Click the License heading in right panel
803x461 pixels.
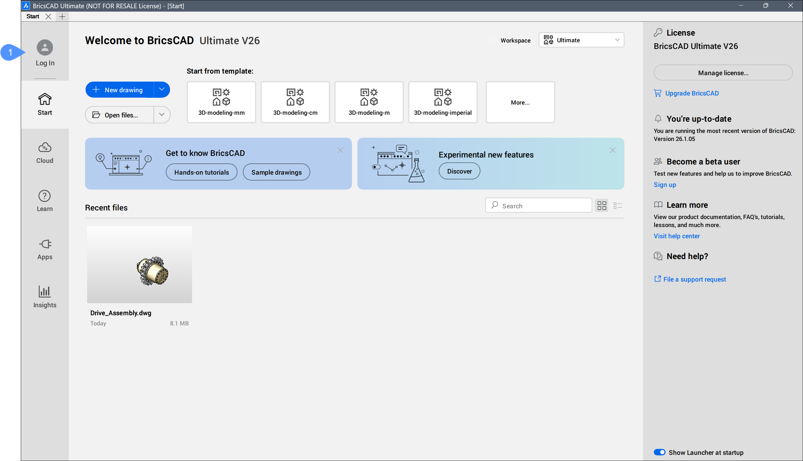[680, 33]
